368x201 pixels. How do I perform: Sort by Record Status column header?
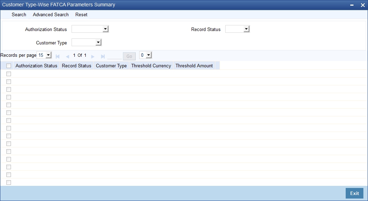[x=77, y=66]
